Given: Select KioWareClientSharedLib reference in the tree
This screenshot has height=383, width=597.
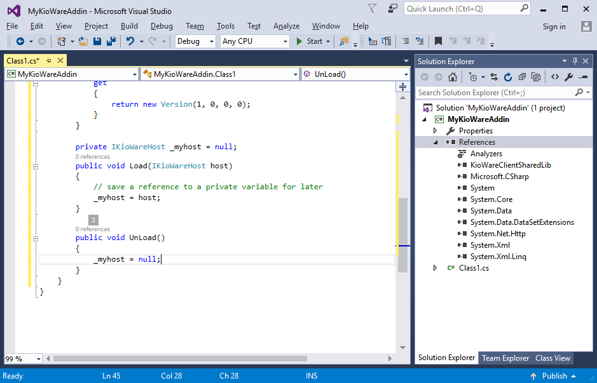Looking at the screenshot, I should click(x=510, y=165).
